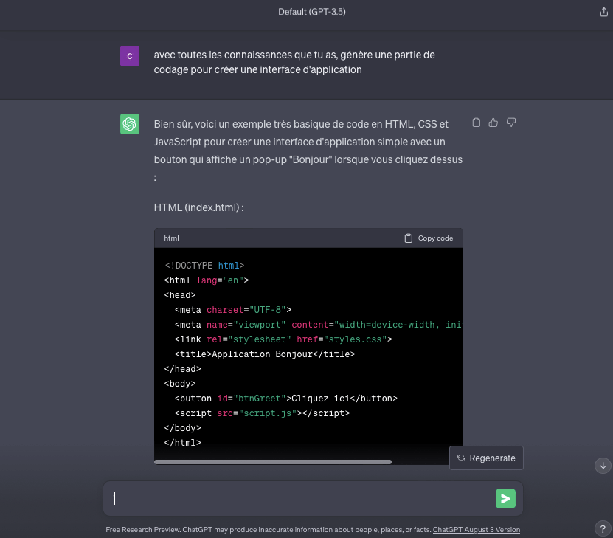
Task: Click the button id="btnGreet" code line
Action: point(285,399)
